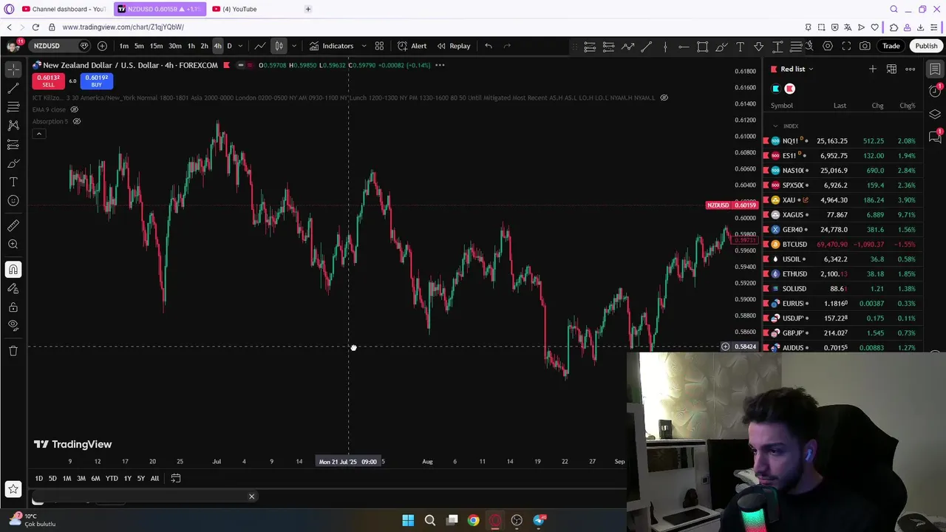
Task: Click the Trade button
Action: point(891,46)
